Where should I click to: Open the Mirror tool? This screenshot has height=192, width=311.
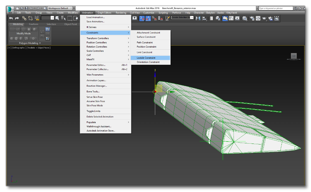pyautogui.click(x=197, y=18)
